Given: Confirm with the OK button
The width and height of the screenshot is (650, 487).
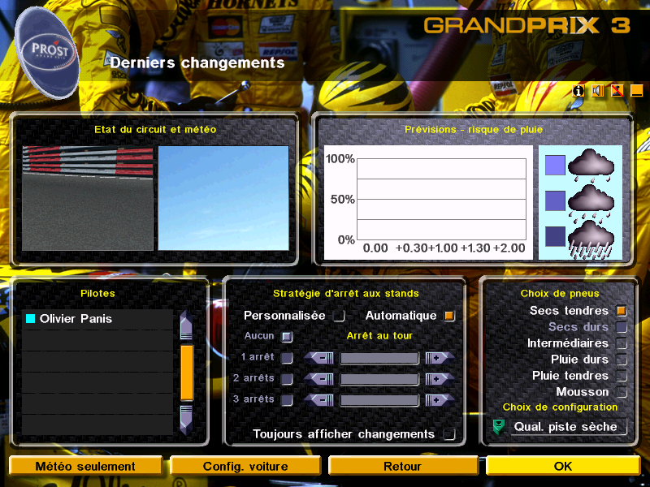Looking at the screenshot, I should pos(563,466).
